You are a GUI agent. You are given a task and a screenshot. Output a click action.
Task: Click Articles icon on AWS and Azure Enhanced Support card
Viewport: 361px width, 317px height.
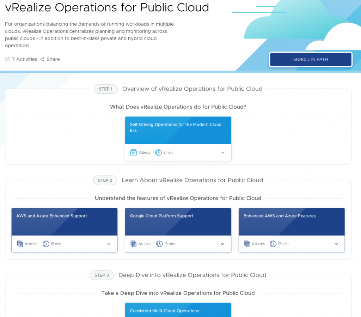point(20,244)
